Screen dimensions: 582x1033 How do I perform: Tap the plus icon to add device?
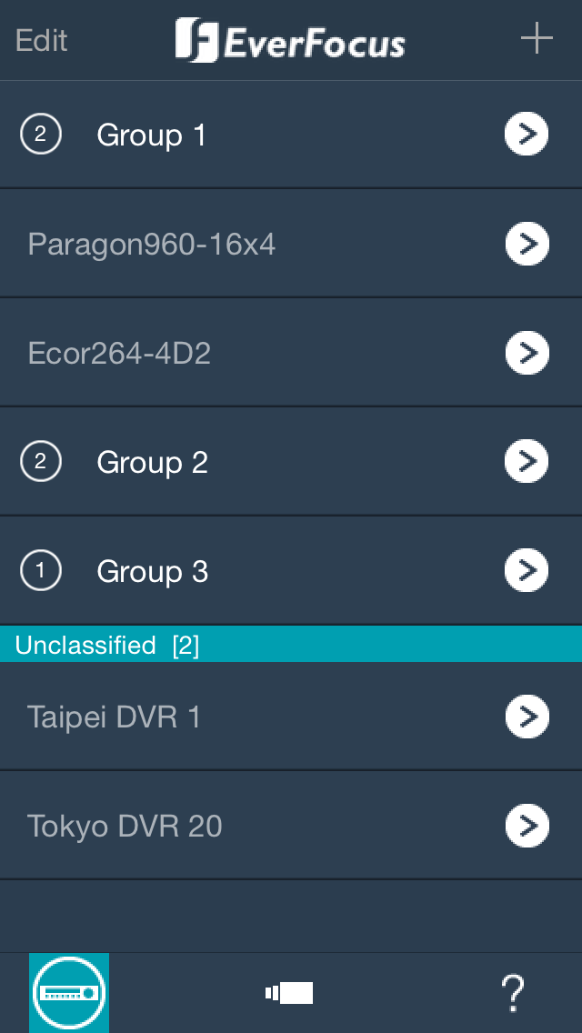[537, 39]
